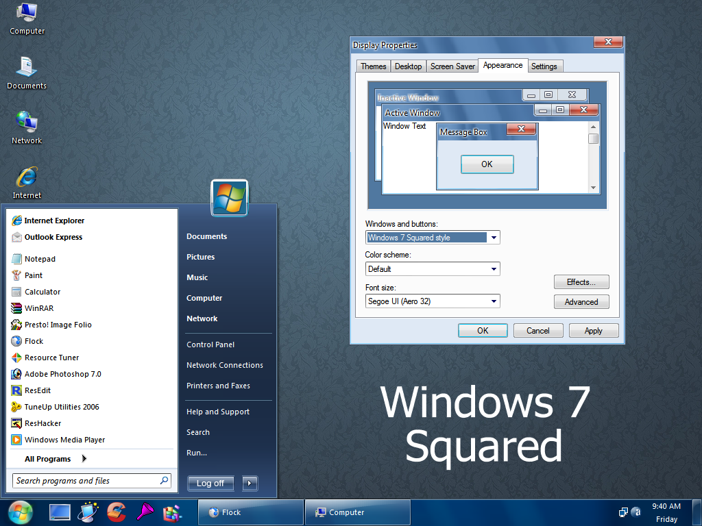Select the Themes tab
Image resolution: width=702 pixels, height=526 pixels.
pos(373,66)
